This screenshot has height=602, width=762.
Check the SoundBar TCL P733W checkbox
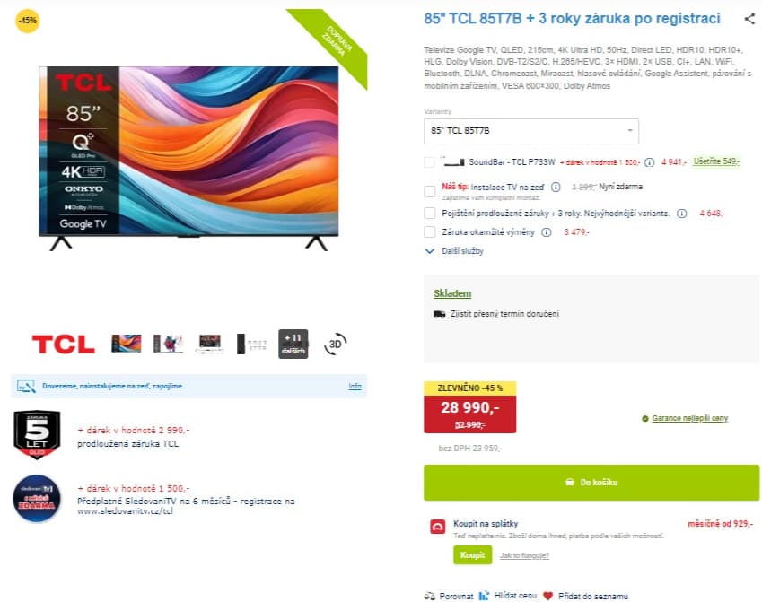(x=430, y=162)
